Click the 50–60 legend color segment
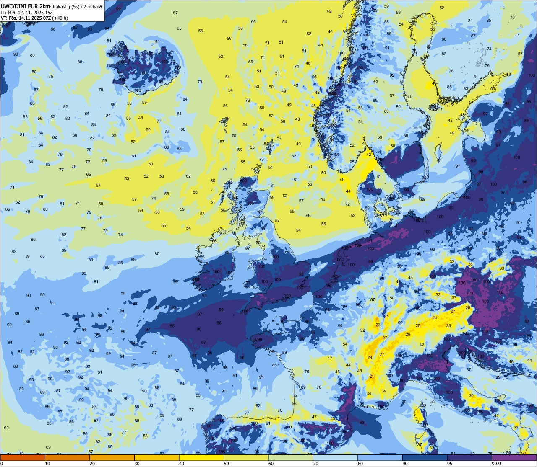The width and height of the screenshot is (537, 467). 246,457
